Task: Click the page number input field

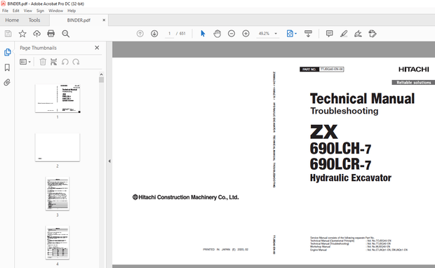Action: tap(170, 34)
